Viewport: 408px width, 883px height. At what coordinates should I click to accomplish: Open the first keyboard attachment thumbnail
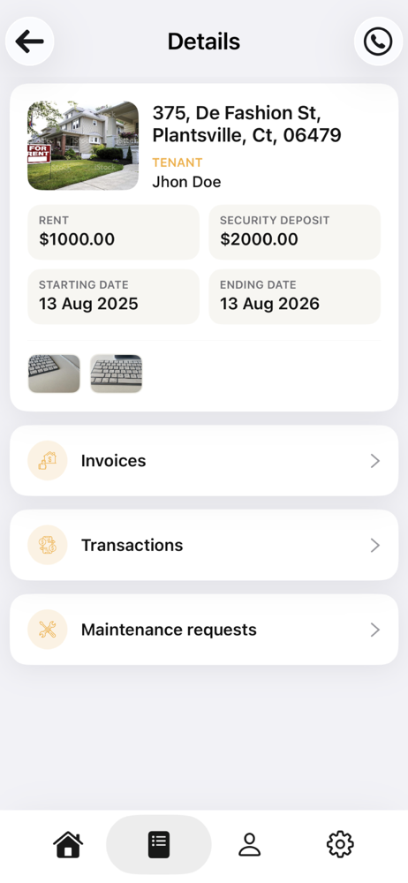pyautogui.click(x=54, y=374)
